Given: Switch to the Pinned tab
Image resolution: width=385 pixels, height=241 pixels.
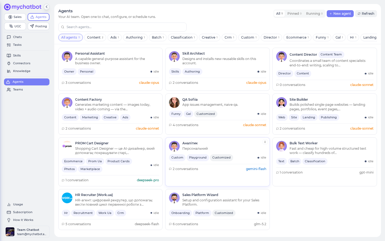Looking at the screenshot, I should click(x=294, y=14).
